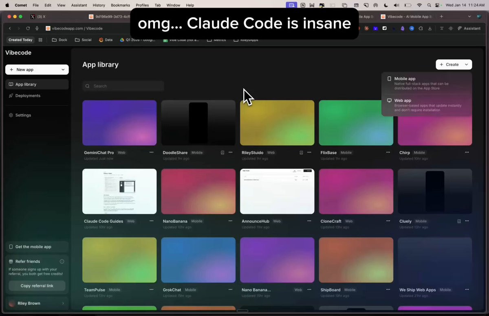Open the more options menu for FlixBase
Image resolution: width=489 pixels, height=316 pixels.
tap(388, 153)
